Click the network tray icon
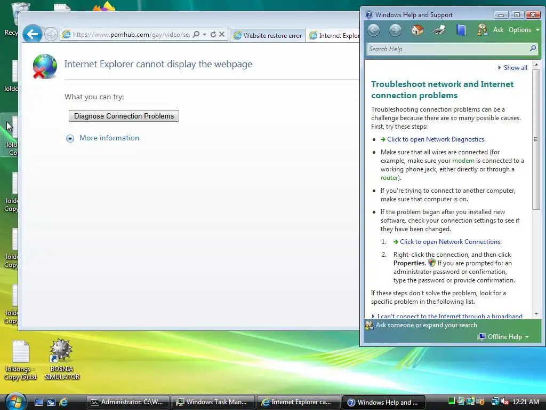The height and width of the screenshot is (410, 546). 495,401
